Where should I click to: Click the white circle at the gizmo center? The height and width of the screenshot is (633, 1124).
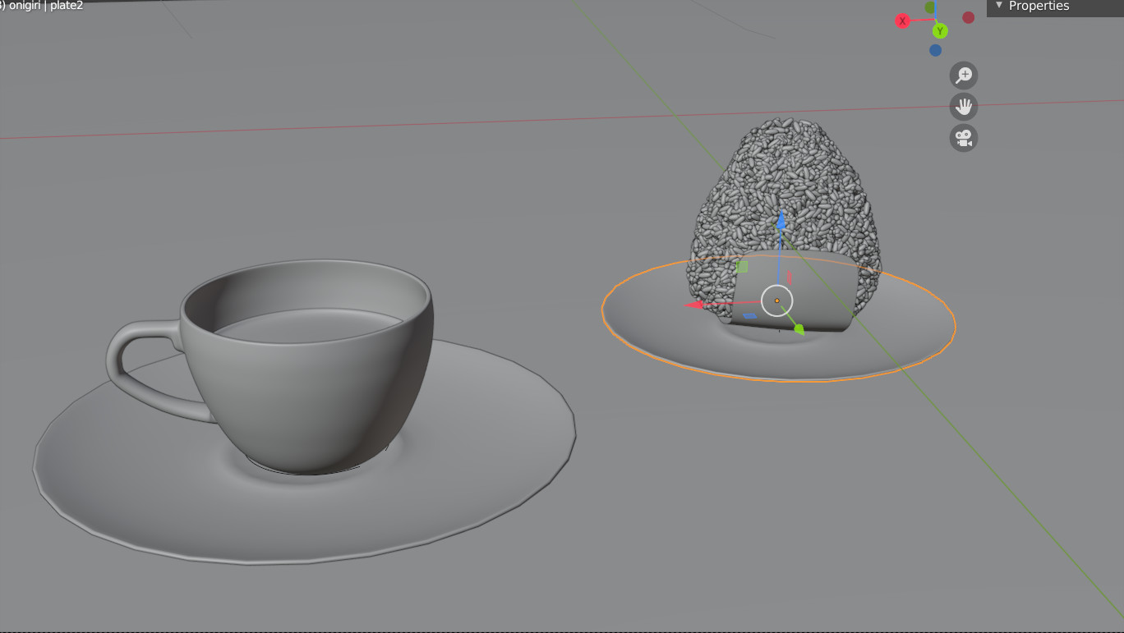777,300
